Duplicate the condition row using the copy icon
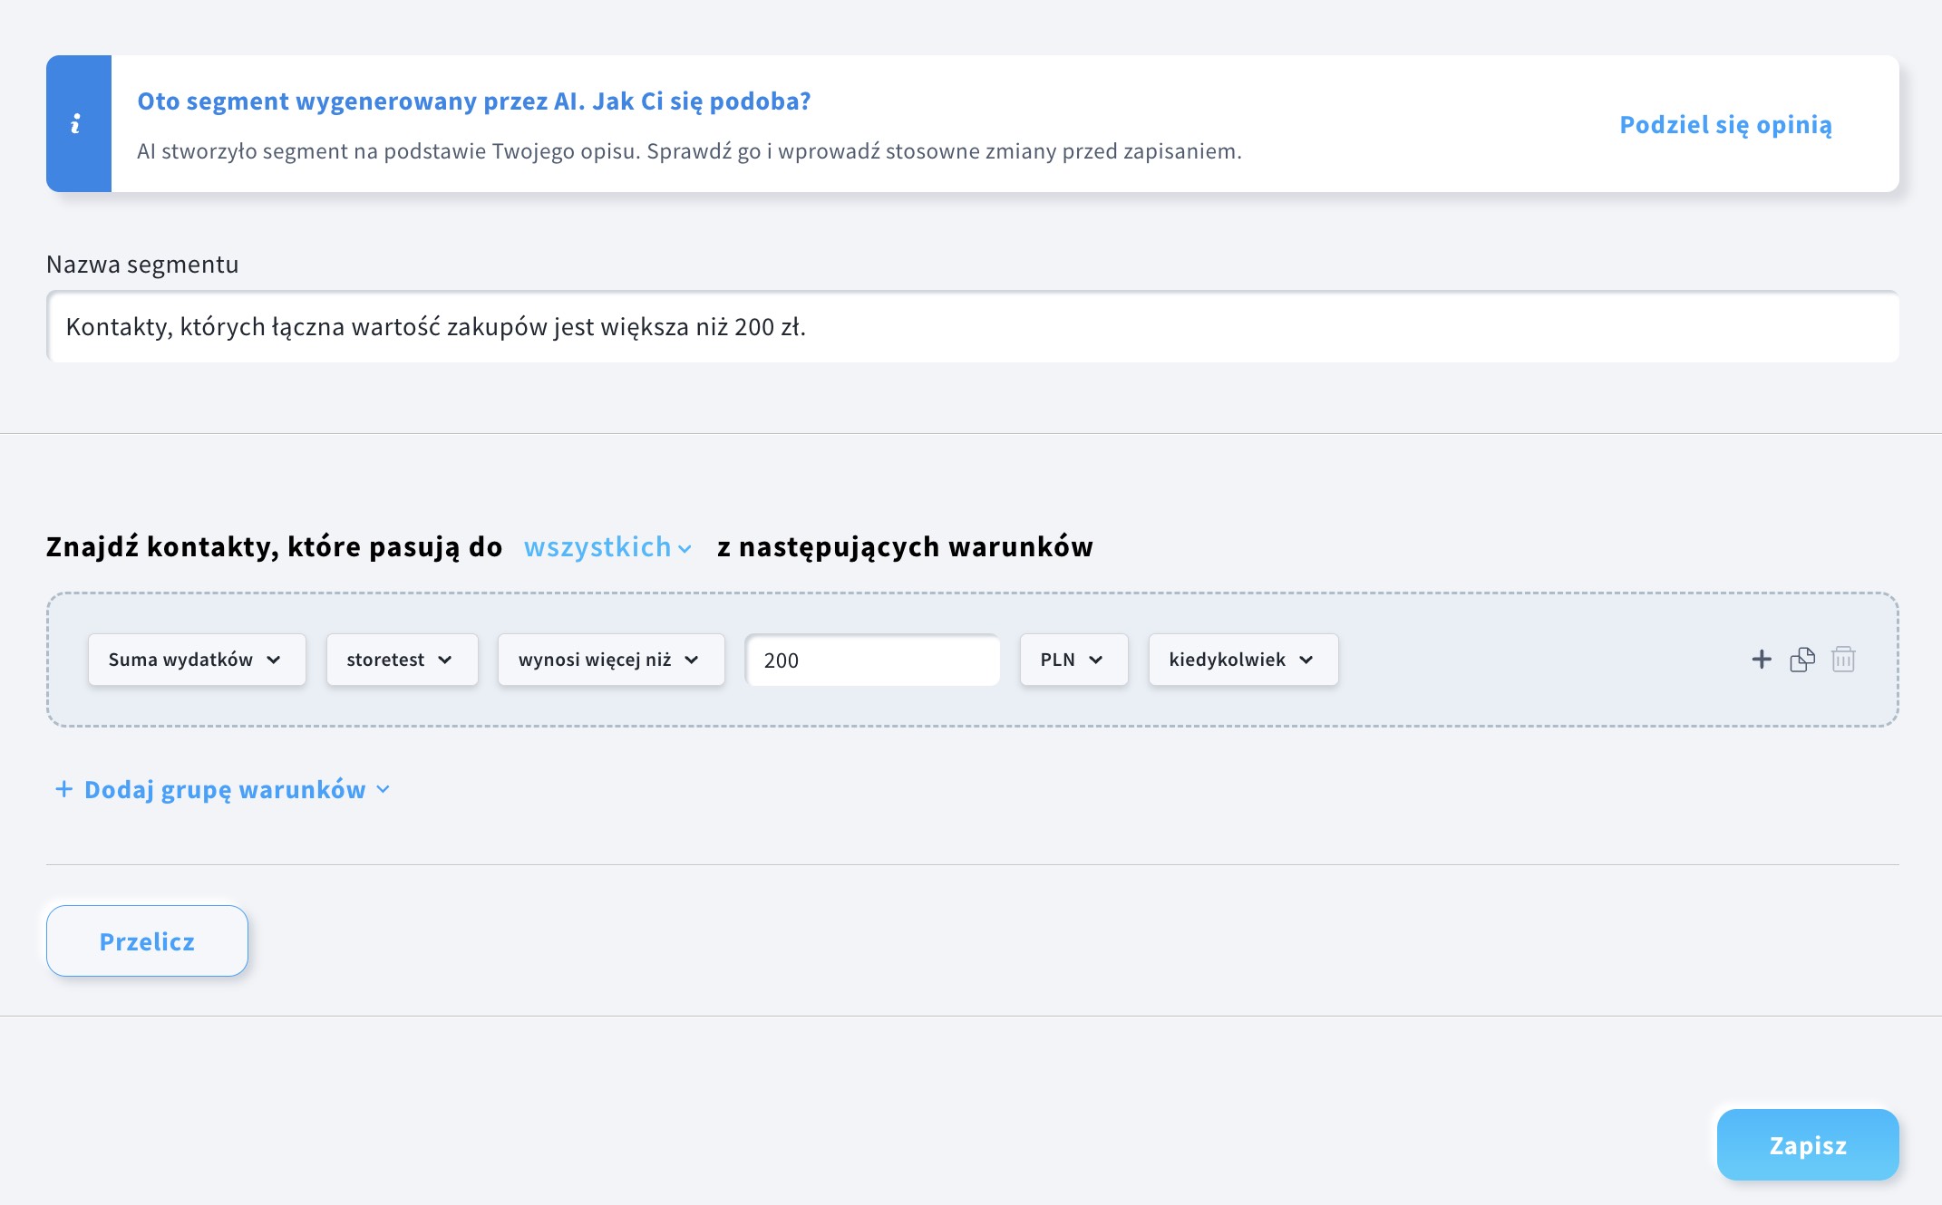Viewport: 1942px width, 1205px height. coord(1802,660)
